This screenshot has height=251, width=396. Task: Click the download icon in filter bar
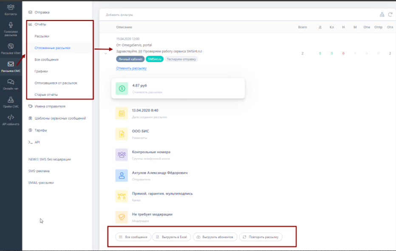click(382, 14)
